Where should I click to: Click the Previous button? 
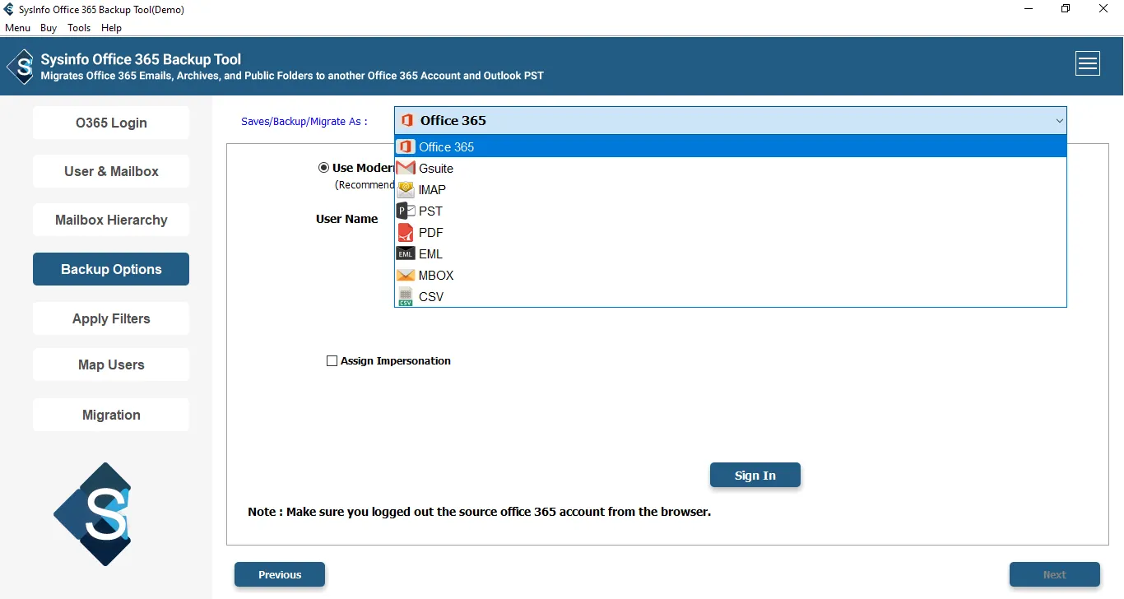[x=280, y=574]
